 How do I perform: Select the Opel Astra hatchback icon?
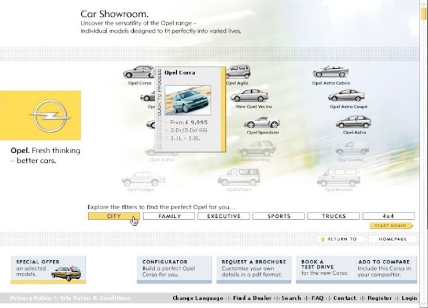(x=354, y=122)
